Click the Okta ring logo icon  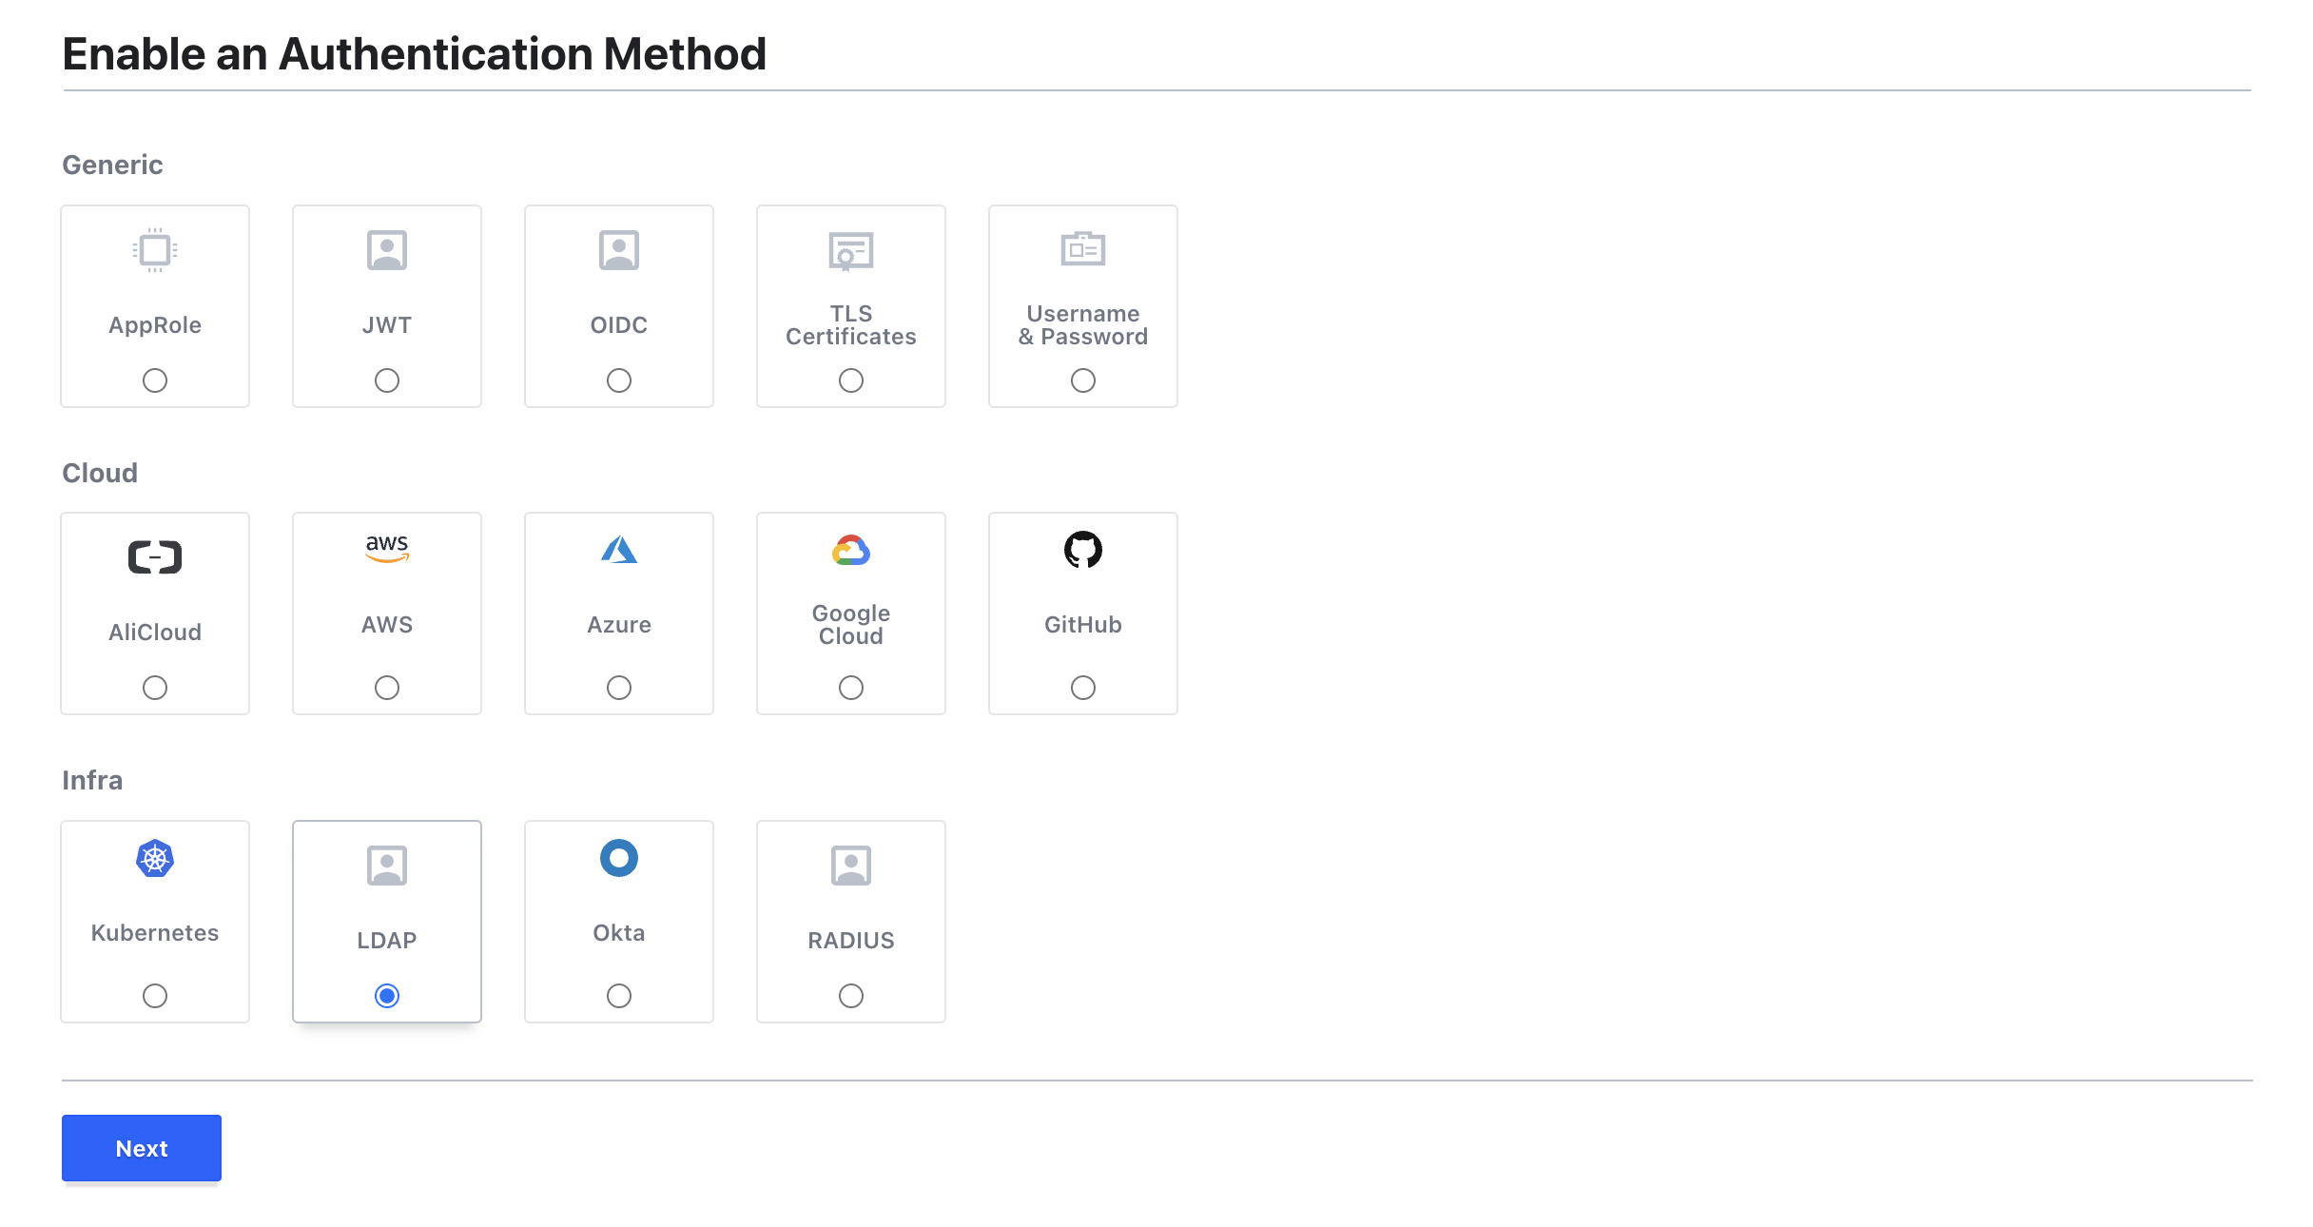619,858
